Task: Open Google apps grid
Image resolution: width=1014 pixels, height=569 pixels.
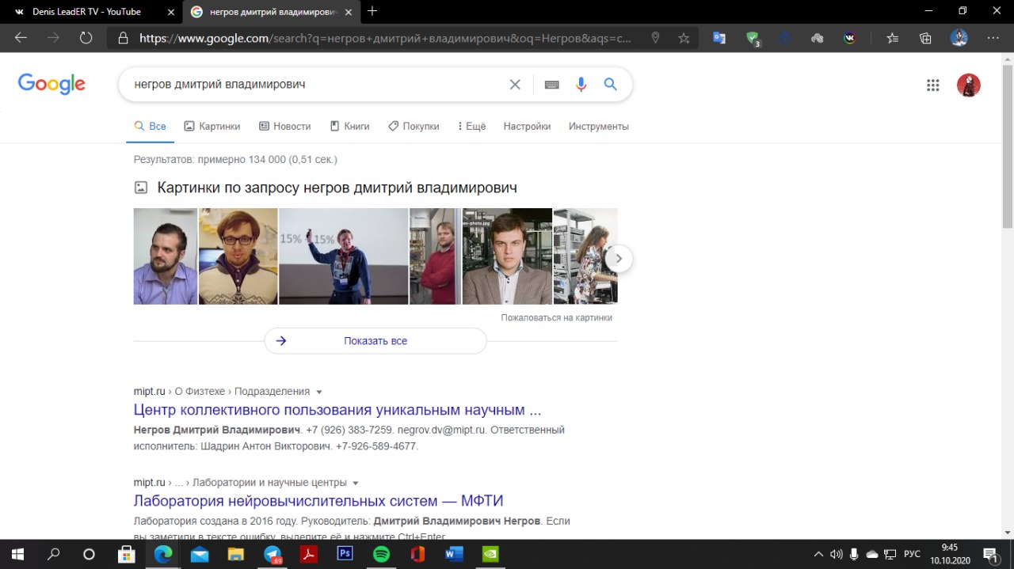Action: point(932,85)
